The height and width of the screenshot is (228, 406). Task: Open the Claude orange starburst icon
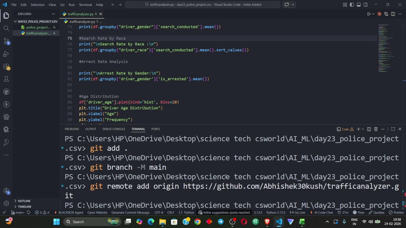tap(379, 14)
